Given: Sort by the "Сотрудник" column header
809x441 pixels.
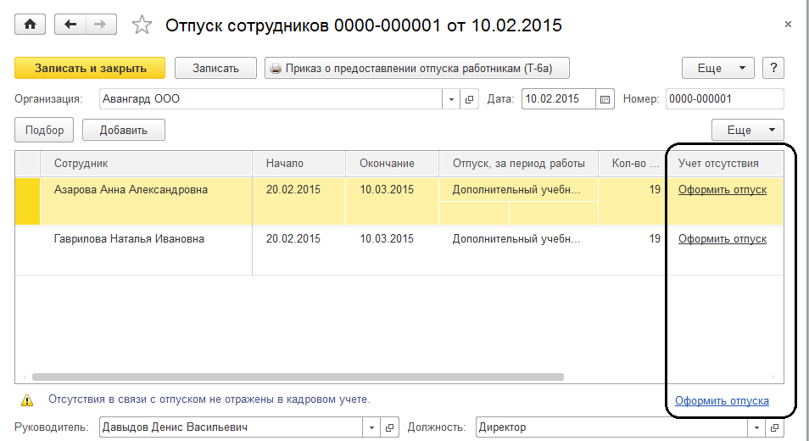Looking at the screenshot, I should click(x=81, y=164).
